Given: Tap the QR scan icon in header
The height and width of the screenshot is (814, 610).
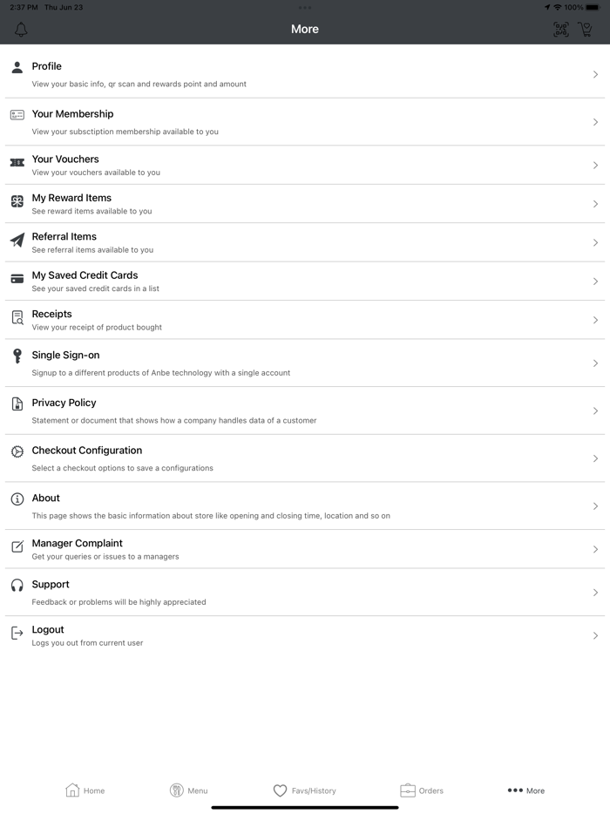Looking at the screenshot, I should point(561,30).
